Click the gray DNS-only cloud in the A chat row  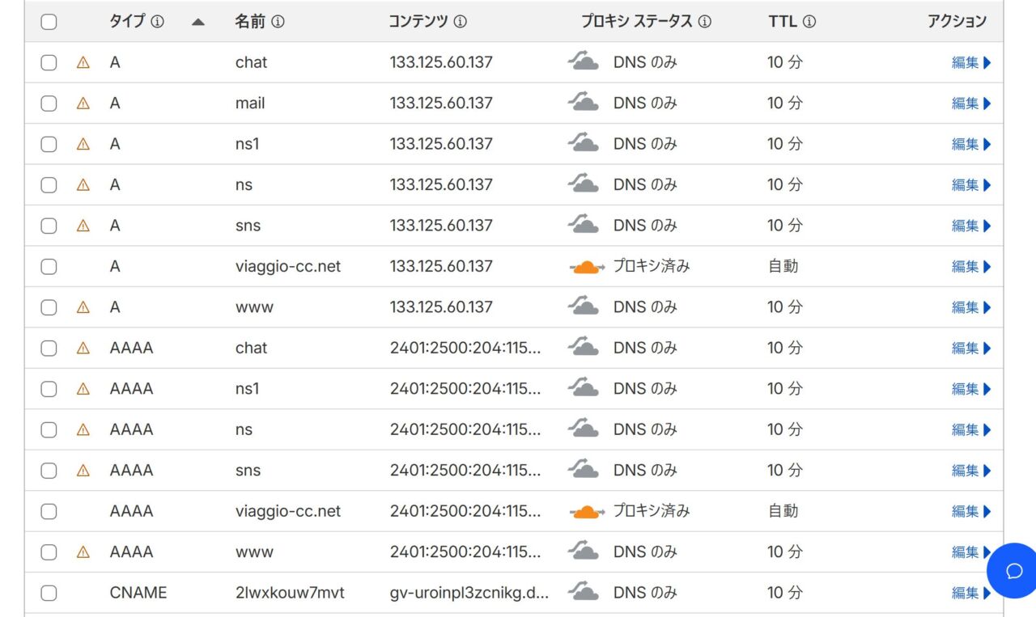pos(583,62)
